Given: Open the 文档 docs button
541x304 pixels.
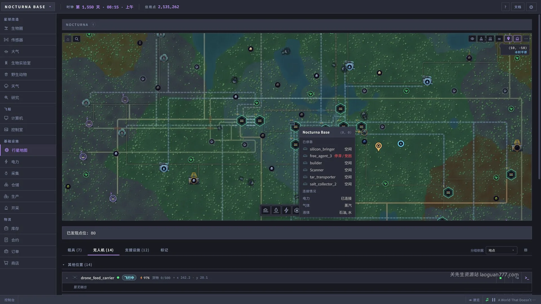Looking at the screenshot, I should point(518,7).
